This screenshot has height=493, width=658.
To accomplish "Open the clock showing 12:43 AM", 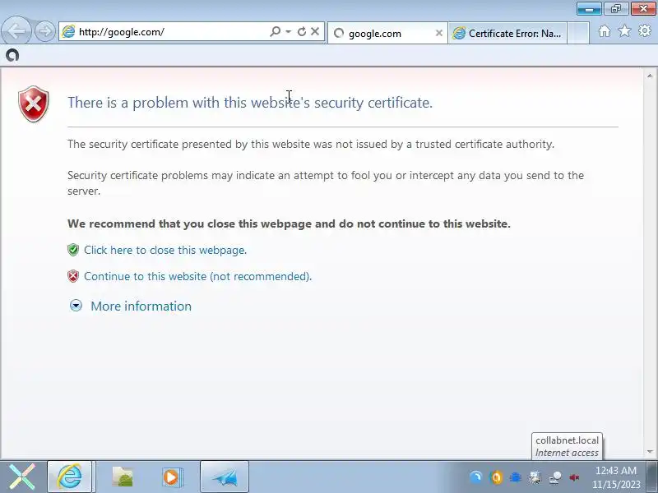I will pos(616,477).
